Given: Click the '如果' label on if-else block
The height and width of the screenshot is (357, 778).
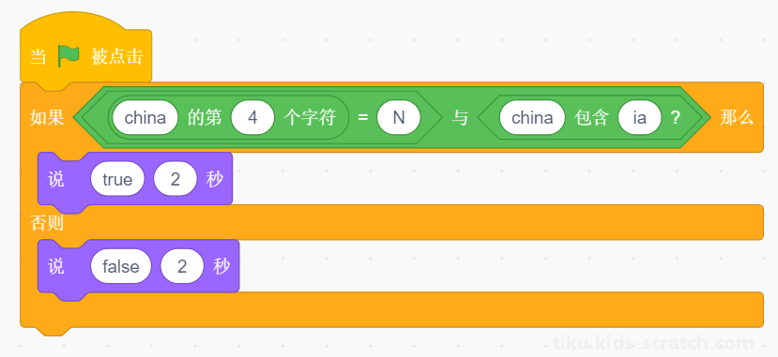Looking at the screenshot, I should [x=47, y=118].
